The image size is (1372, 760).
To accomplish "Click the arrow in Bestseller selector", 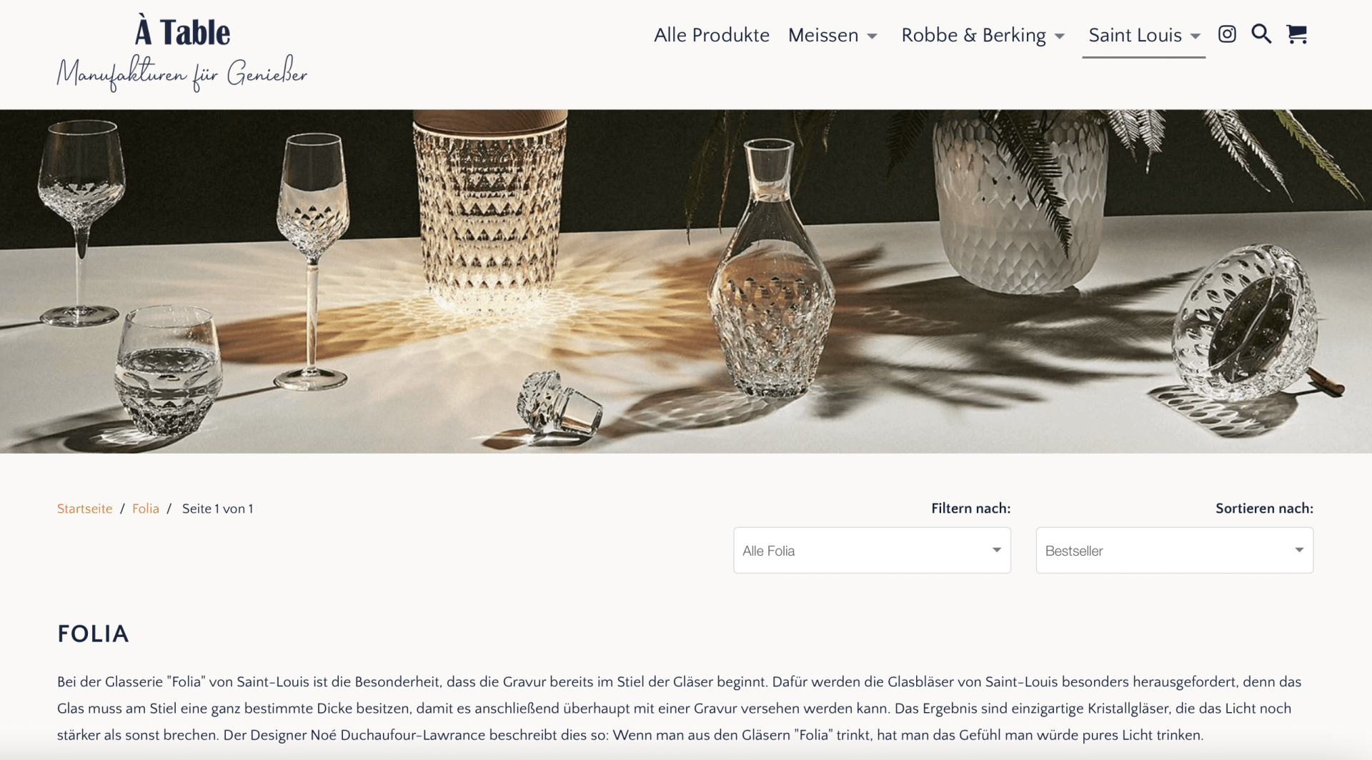I will 1299,550.
